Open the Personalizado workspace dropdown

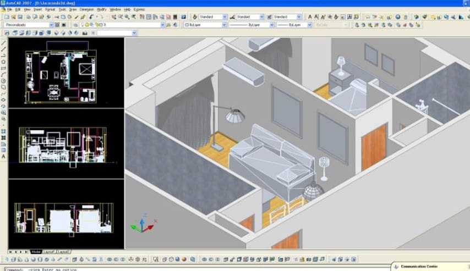coord(51,25)
